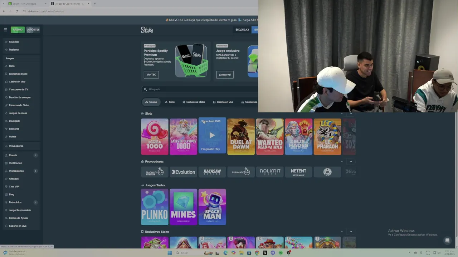Image resolution: width=458 pixels, height=257 pixels.
Task: Open Baccarat in sidebar
Action: pos(14,129)
